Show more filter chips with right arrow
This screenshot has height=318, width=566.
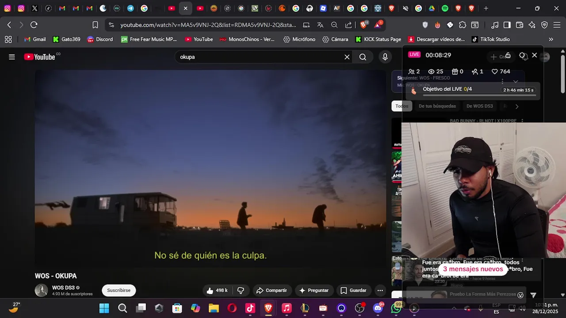click(516, 106)
